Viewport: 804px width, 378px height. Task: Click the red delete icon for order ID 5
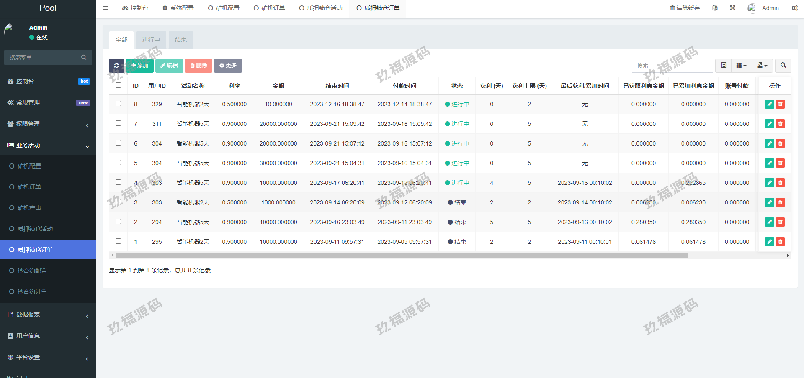[780, 163]
